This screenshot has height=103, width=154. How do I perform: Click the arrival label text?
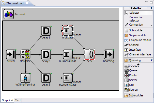(x=11, y=61)
